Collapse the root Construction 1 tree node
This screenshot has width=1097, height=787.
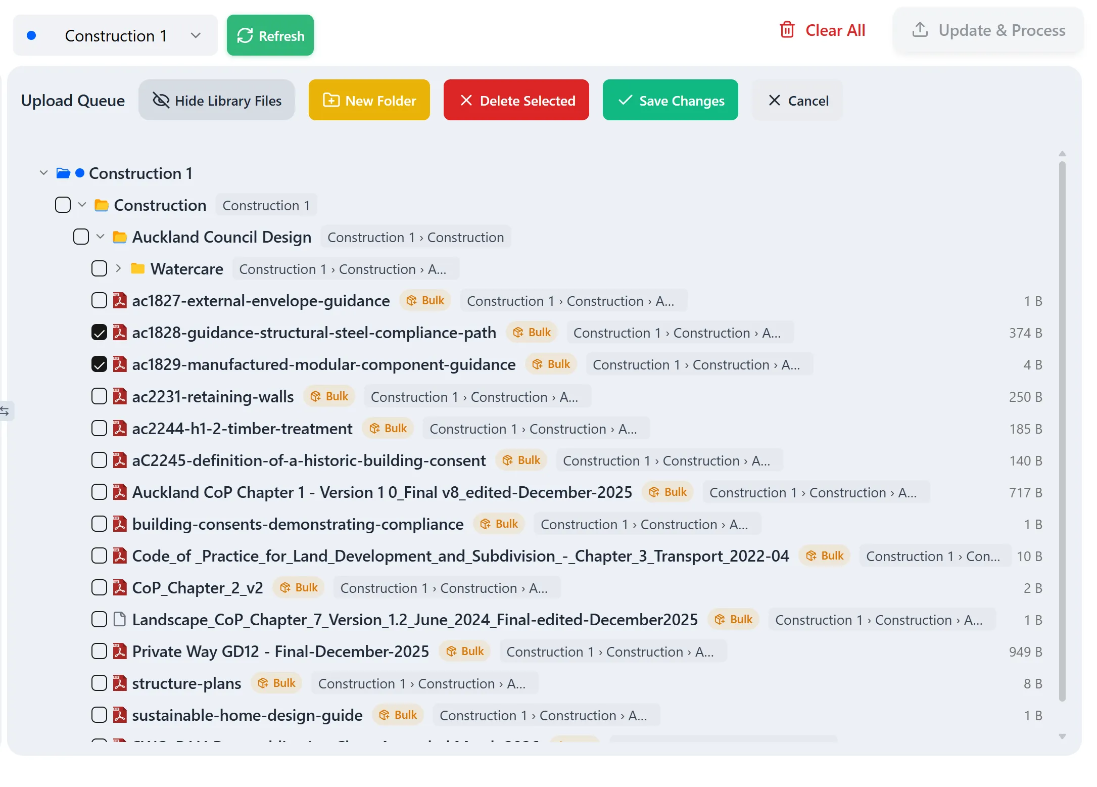(x=44, y=173)
